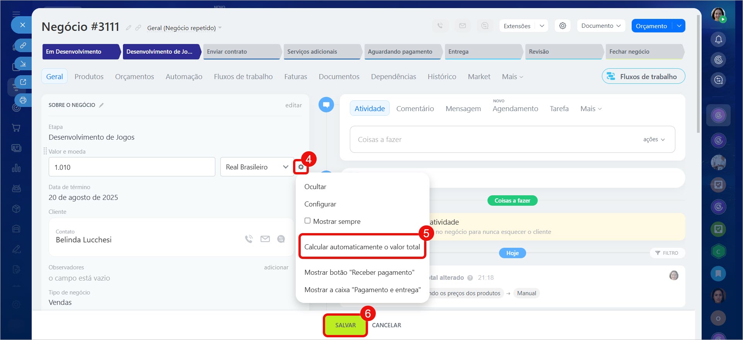Expand the Orçamento button arrow

679,26
